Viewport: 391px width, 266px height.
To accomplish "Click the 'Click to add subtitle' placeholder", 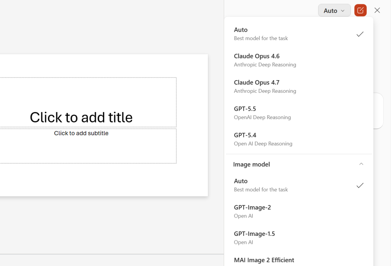I will [x=88, y=146].
